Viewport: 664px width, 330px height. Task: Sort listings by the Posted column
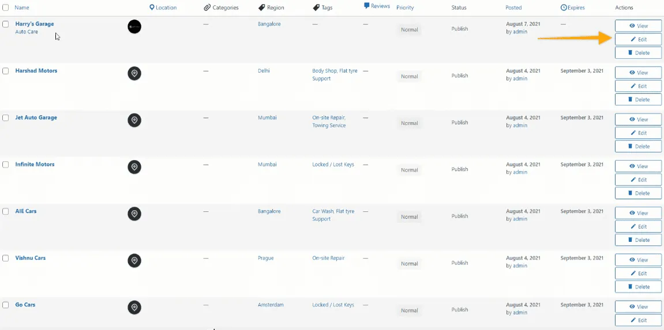513,7
